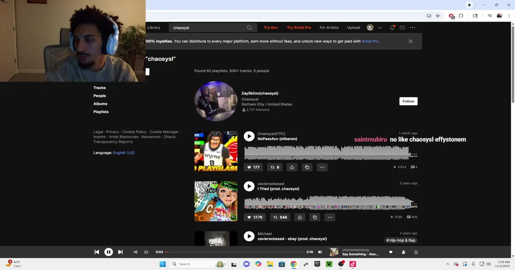The height and width of the screenshot is (270, 515).
Task: Follow ZaySkiino(chaosysl)
Action: [408, 101]
